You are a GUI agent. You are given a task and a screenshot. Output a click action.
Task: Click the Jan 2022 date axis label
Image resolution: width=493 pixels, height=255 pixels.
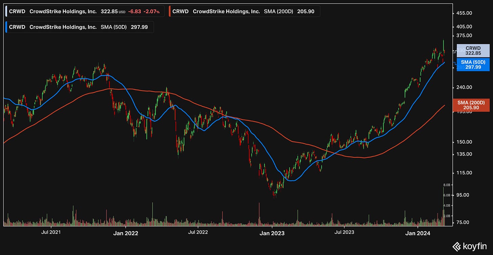tap(125, 233)
